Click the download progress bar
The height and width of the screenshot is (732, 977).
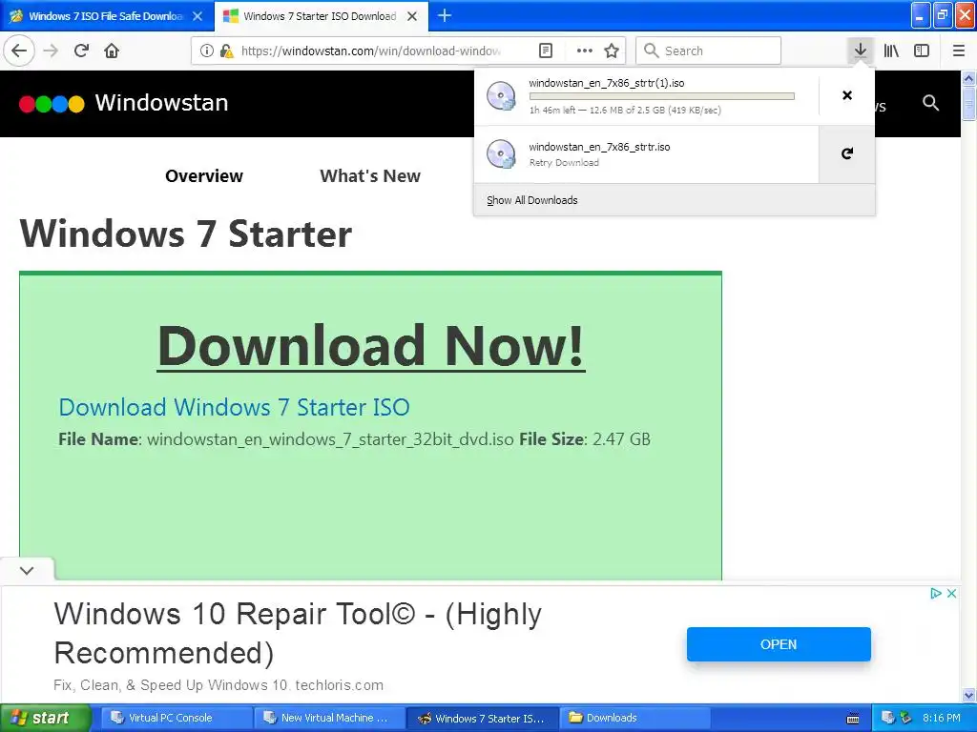click(x=662, y=96)
